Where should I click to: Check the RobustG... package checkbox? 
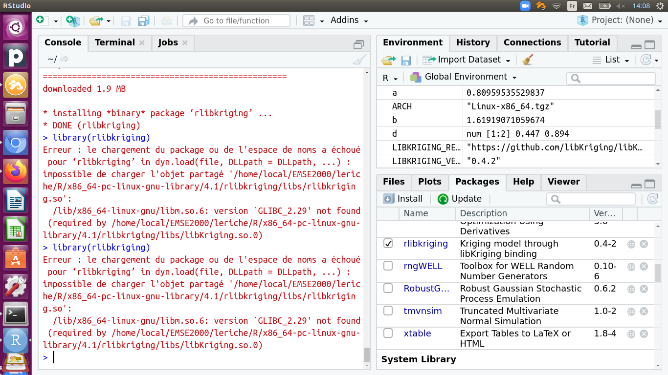(x=388, y=289)
